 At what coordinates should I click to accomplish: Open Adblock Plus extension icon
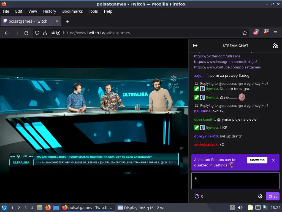click(x=256, y=33)
